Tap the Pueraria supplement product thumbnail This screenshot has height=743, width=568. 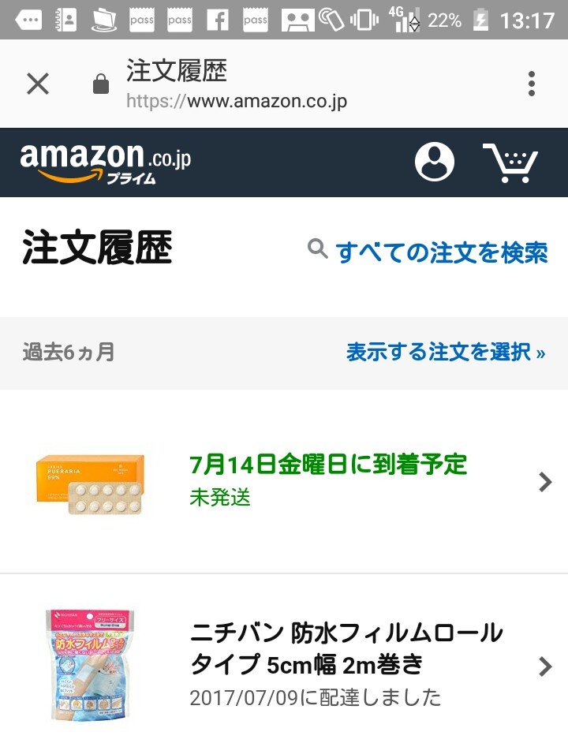pyautogui.click(x=91, y=483)
